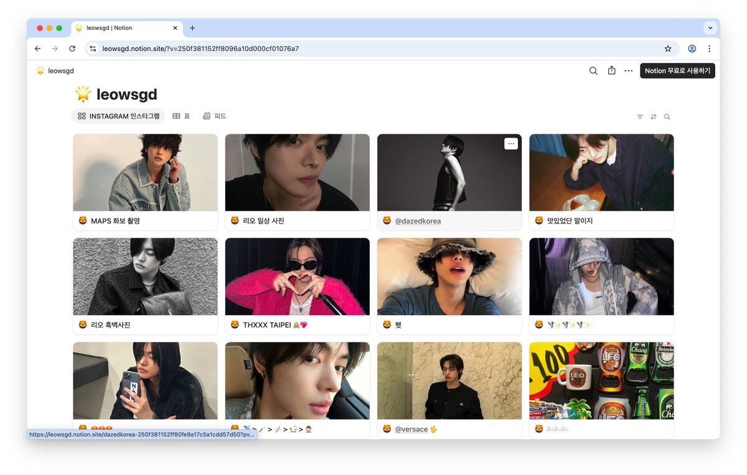Open the Chrome profile icon

coord(692,49)
